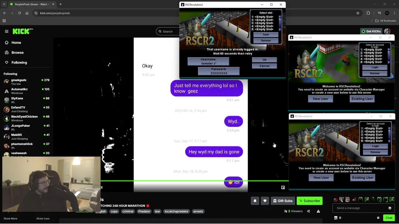Viewport: 399px width, 224px height.
Task: Open the greekgodx channel
Action: point(26,82)
